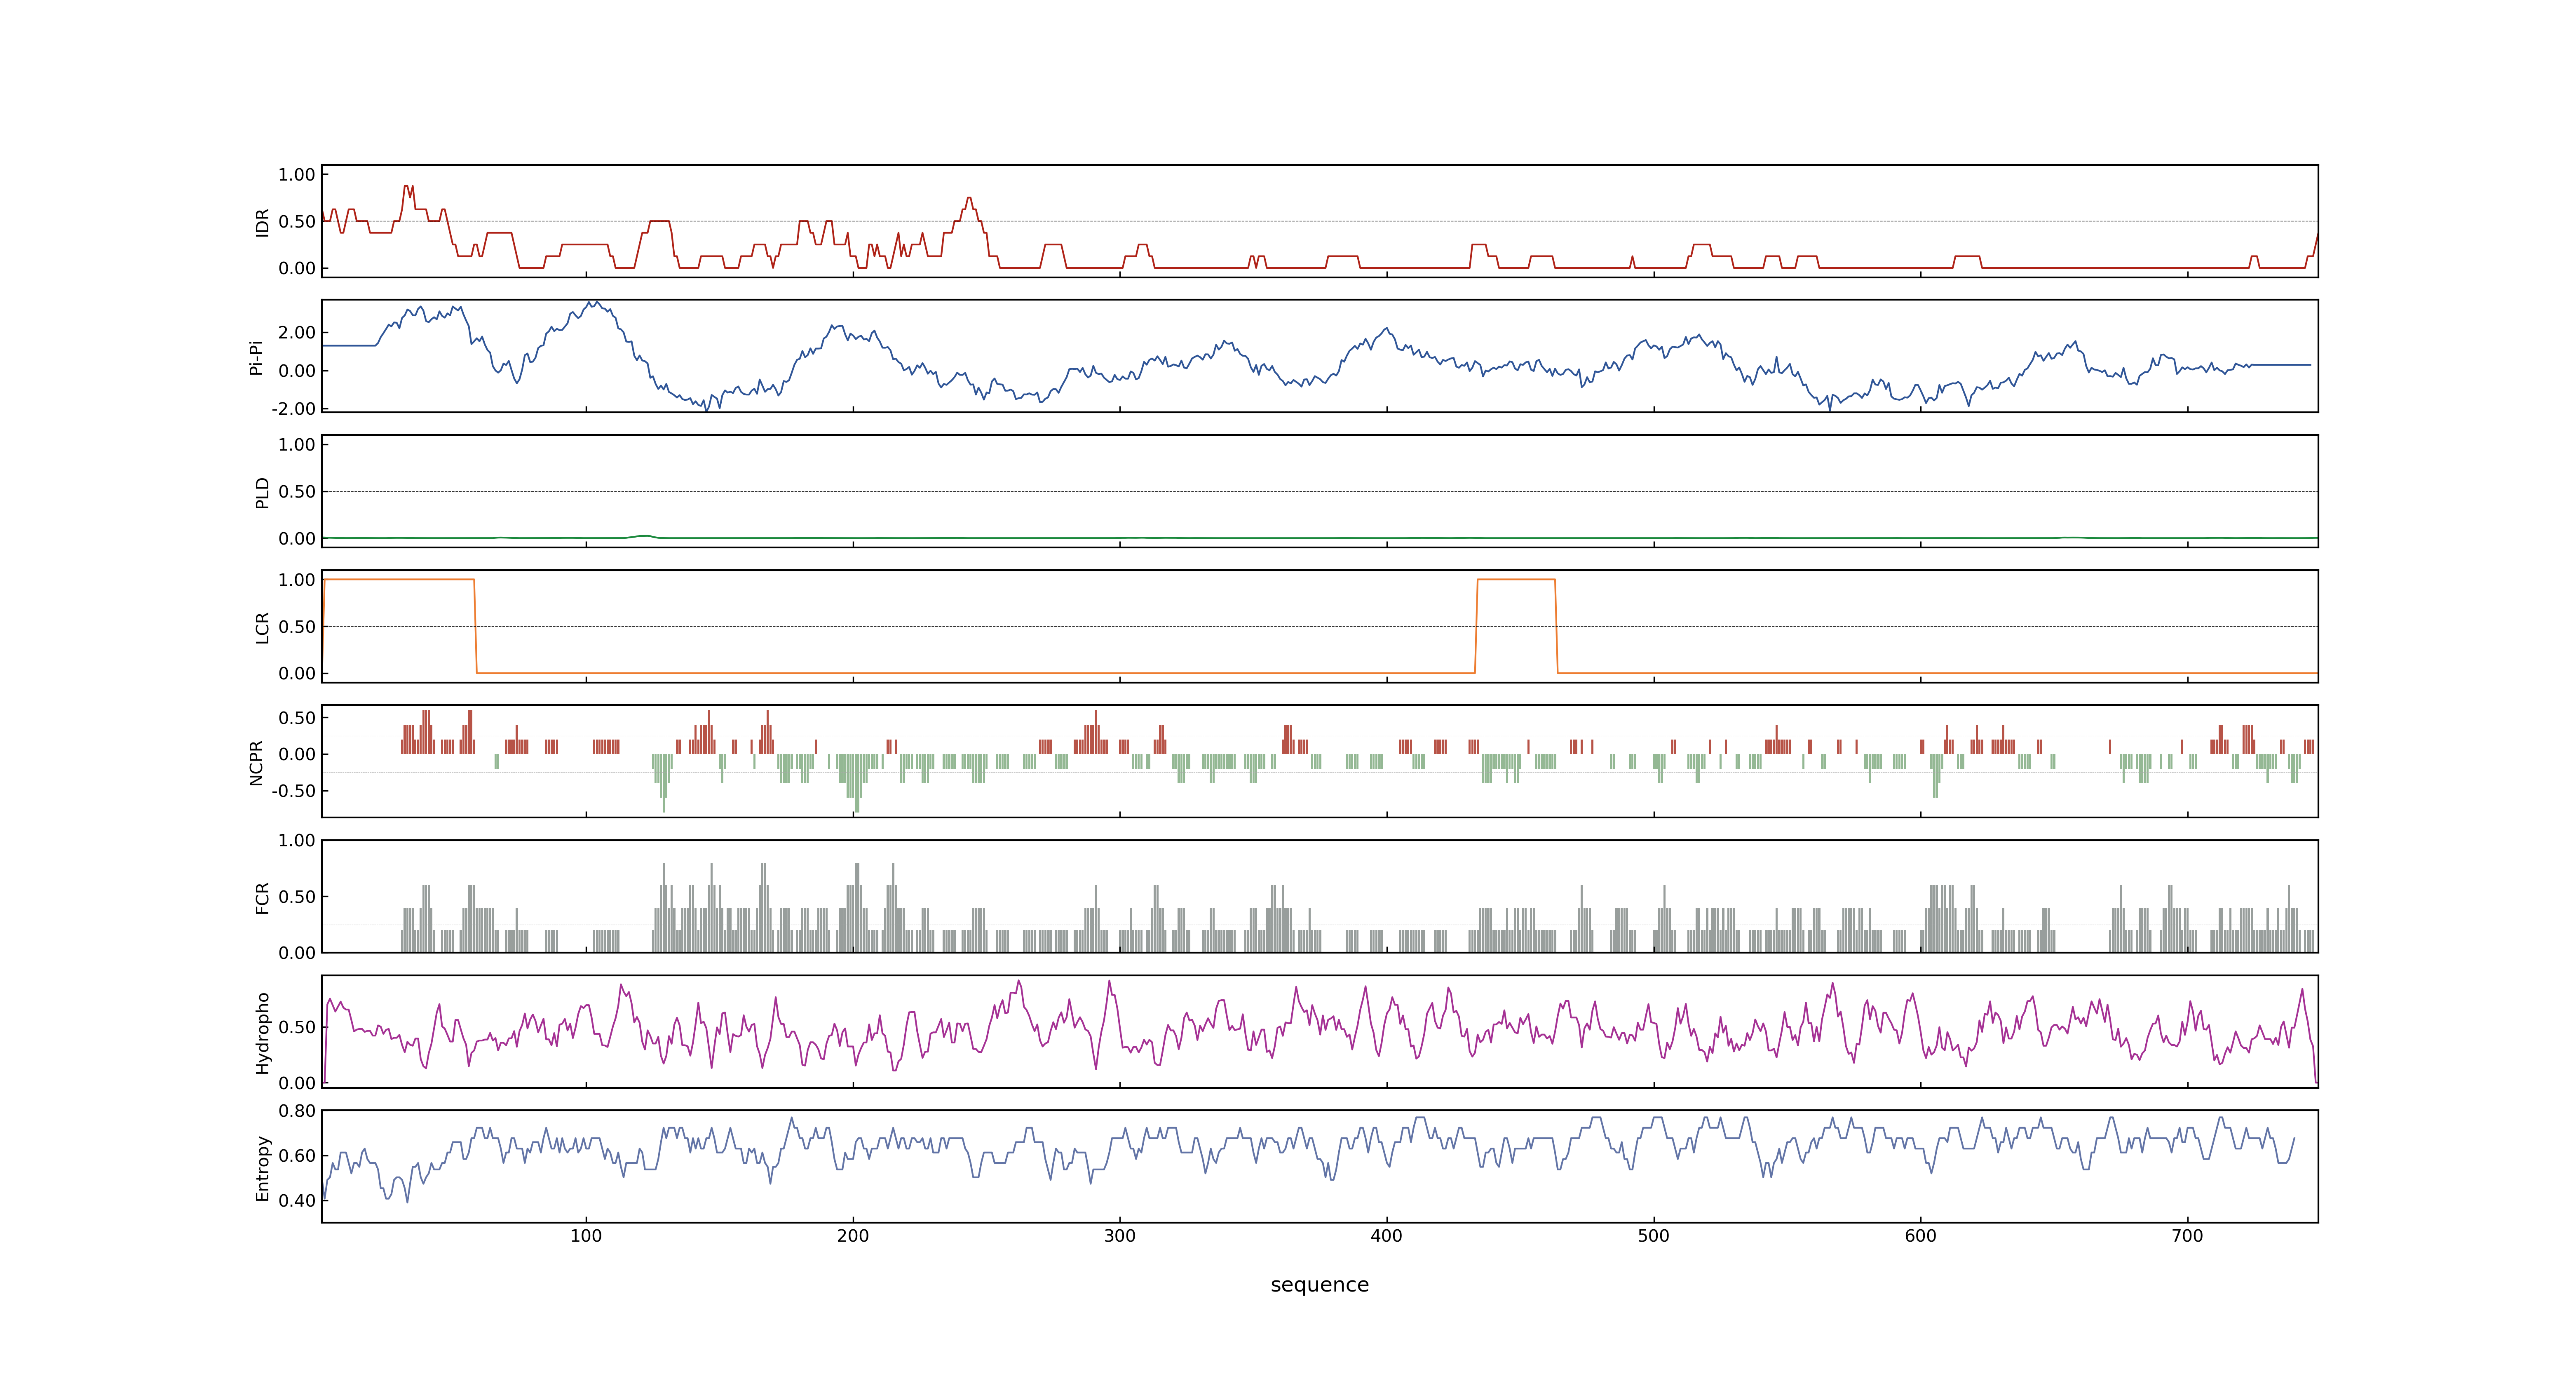Click the 0.50 tick on PLD axis
Image resolution: width=2576 pixels, height=1374 pixels.
coord(297,492)
